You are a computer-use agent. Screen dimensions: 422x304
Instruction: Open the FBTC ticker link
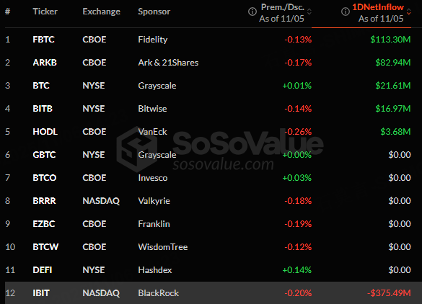[x=43, y=40]
